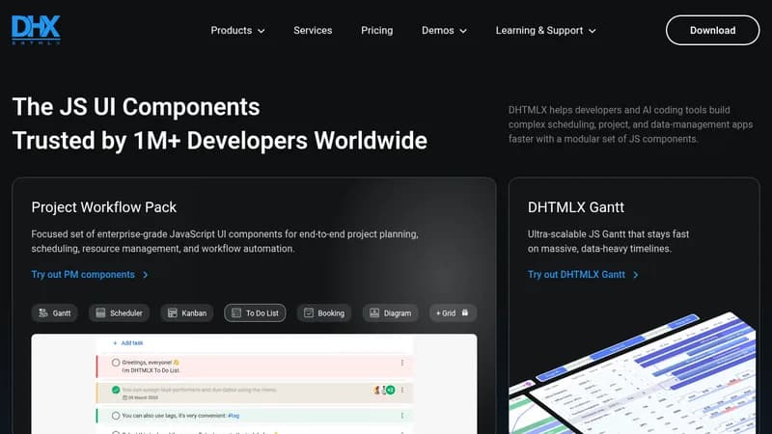Click the Project Workflow Pack heading
This screenshot has width=772, height=434.
[104, 207]
